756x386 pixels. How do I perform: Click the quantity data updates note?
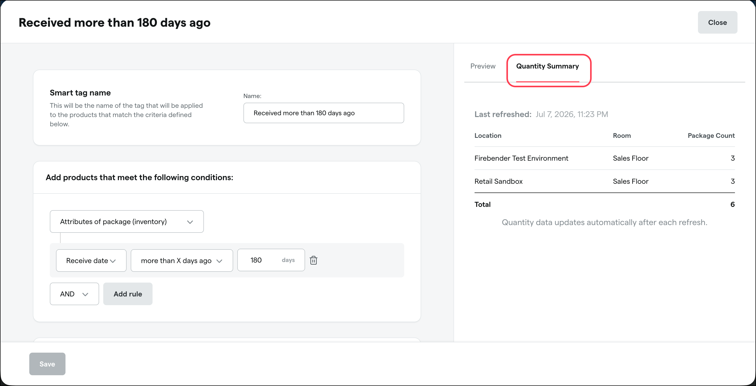pos(604,223)
